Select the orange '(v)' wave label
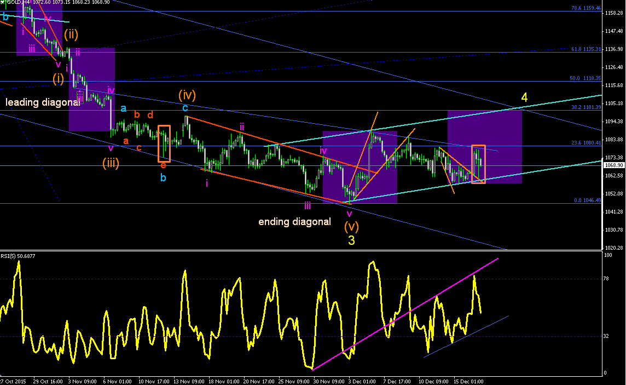The image size is (626, 385). pyautogui.click(x=351, y=226)
